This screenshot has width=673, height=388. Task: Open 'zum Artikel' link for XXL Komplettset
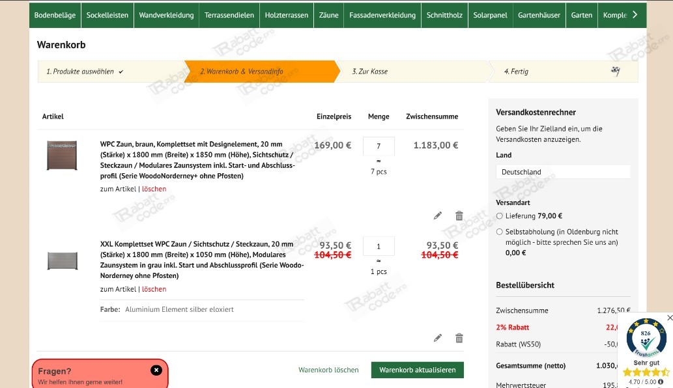coord(118,290)
